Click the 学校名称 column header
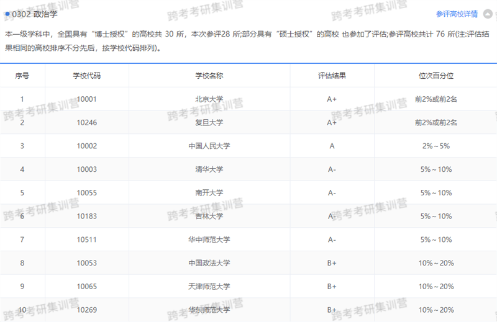The width and height of the screenshot is (497, 322). [x=209, y=76]
